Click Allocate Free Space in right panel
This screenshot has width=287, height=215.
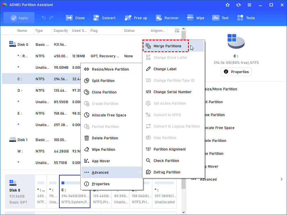(220, 128)
